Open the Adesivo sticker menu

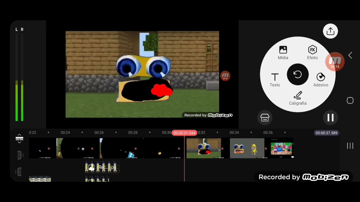point(321,80)
